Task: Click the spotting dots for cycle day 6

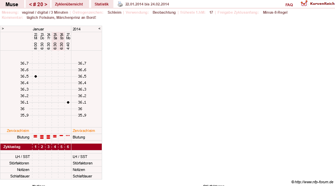Action: [68, 135]
